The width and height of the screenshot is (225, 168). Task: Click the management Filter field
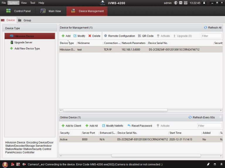pos(211,36)
